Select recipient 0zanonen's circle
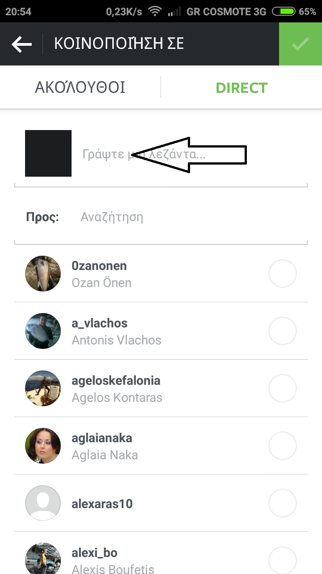The height and width of the screenshot is (574, 322). point(283,274)
